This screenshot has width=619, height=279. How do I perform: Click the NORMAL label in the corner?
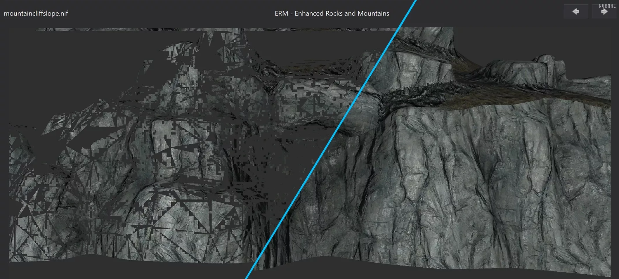[x=607, y=6]
